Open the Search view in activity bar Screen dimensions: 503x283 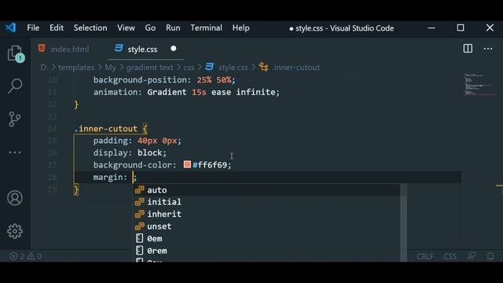click(15, 86)
